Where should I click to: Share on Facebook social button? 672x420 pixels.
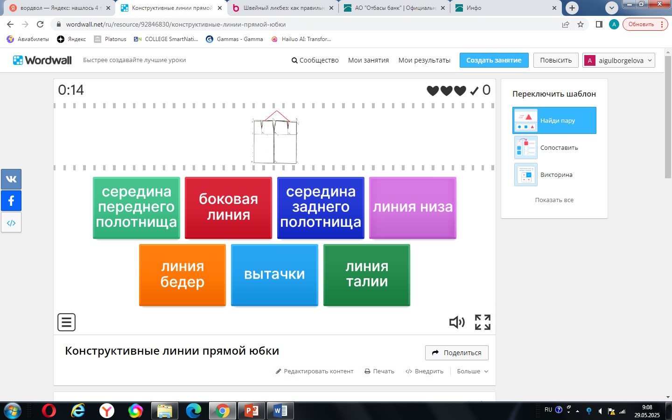(x=11, y=201)
